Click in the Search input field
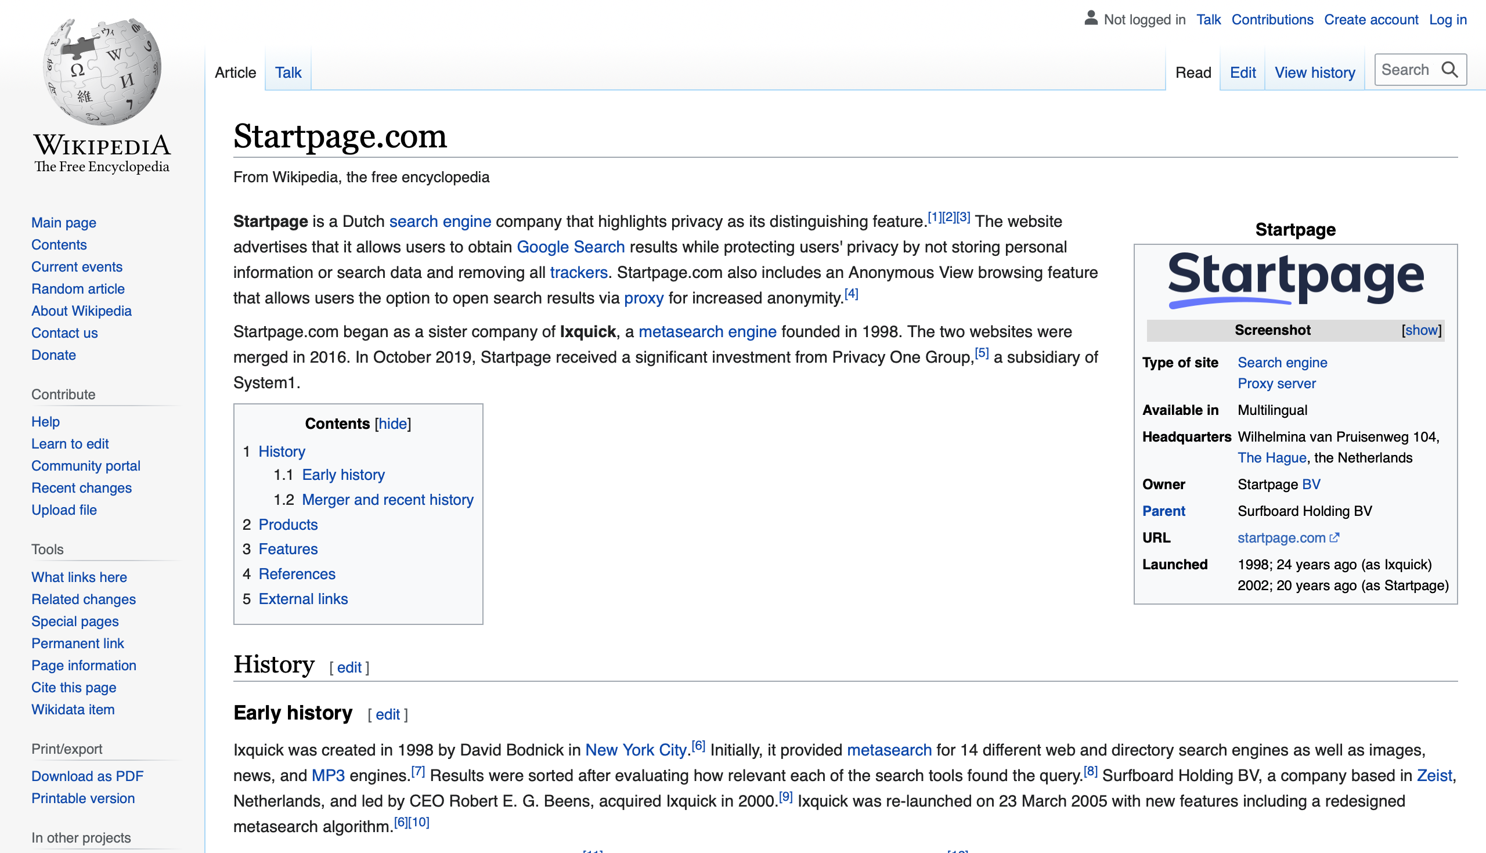 coord(1406,70)
